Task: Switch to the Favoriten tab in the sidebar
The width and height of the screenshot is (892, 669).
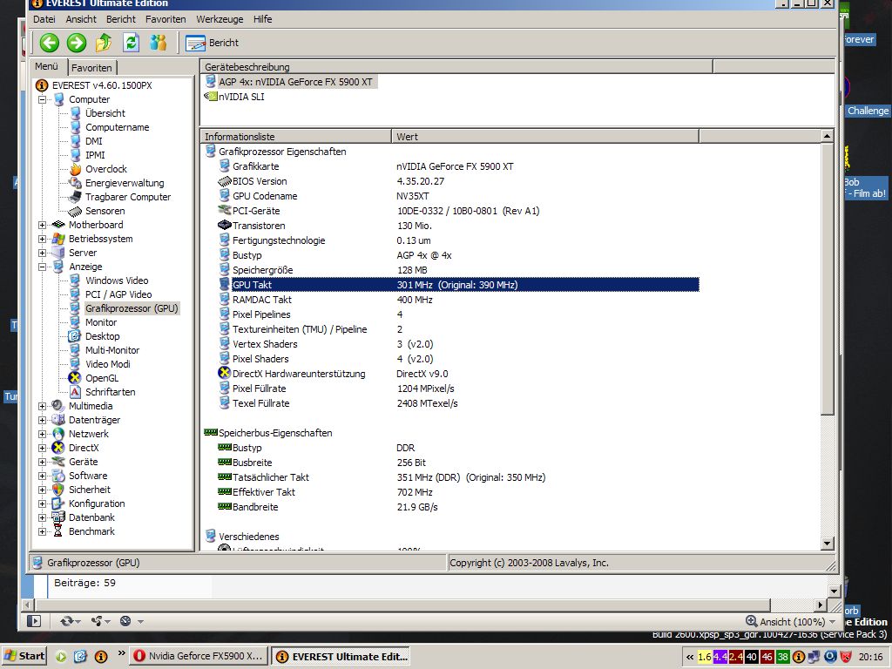Action: click(91, 68)
